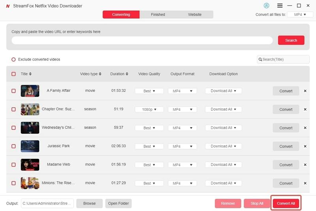Check the Chapter One row checkbox
Screen dimensions: 316x211
(13, 109)
